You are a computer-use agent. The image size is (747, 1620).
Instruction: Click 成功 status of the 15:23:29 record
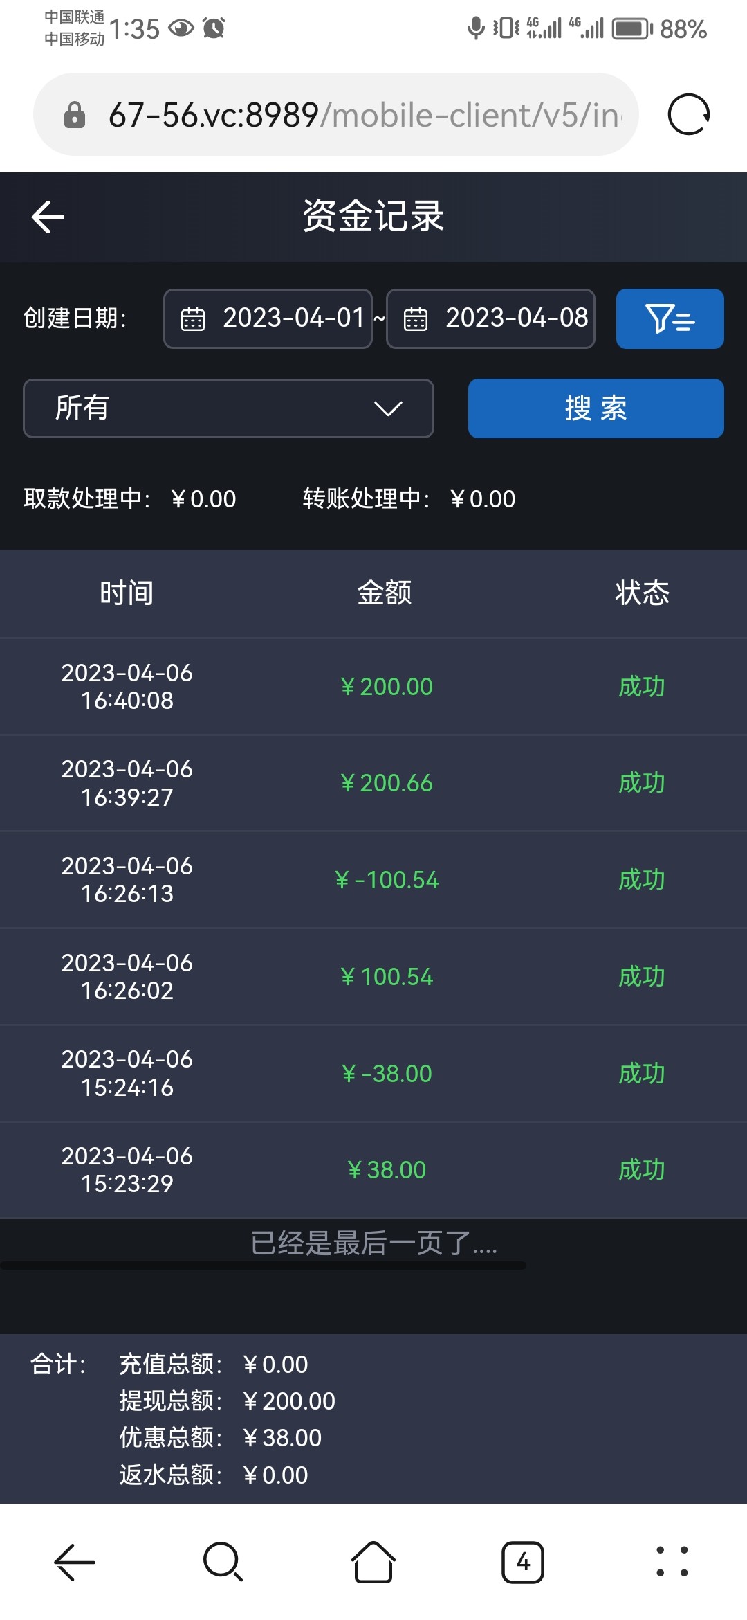(x=641, y=1170)
